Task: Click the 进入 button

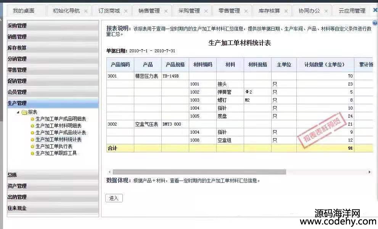Action: tap(114, 198)
